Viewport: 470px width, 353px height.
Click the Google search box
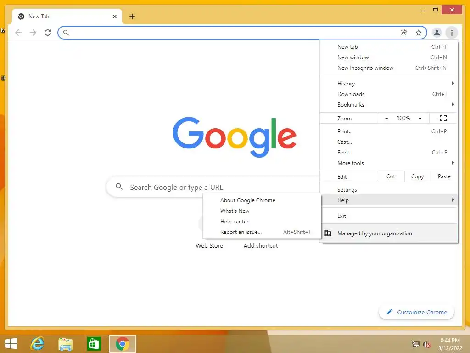coord(213,187)
